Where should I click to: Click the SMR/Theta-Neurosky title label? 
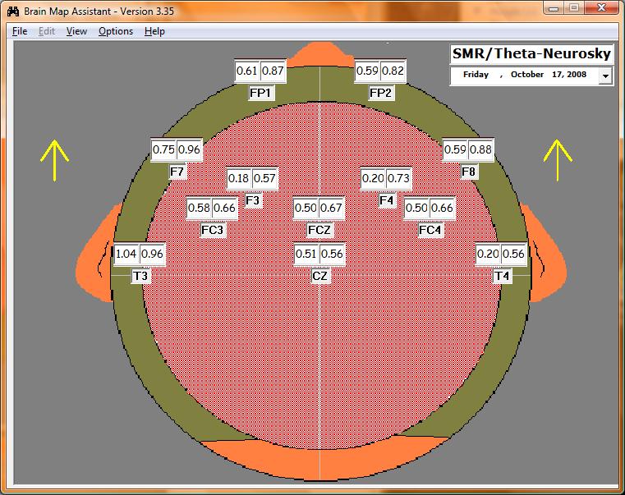(531, 54)
